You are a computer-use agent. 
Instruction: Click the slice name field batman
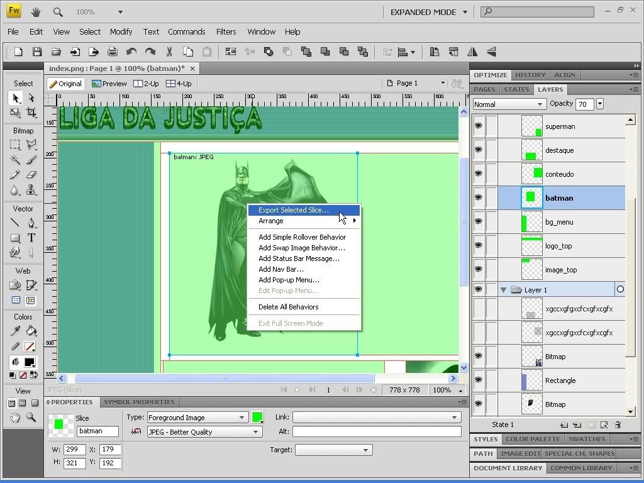point(97,431)
